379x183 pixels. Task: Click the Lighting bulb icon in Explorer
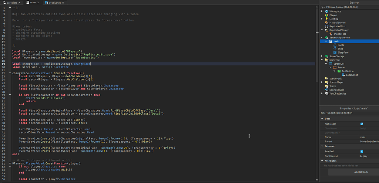tap(326, 19)
